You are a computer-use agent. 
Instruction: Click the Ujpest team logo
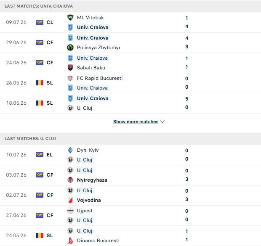point(70,211)
